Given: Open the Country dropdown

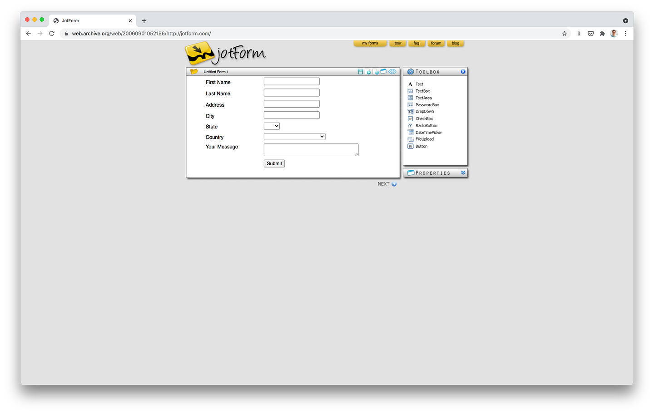Looking at the screenshot, I should (294, 137).
